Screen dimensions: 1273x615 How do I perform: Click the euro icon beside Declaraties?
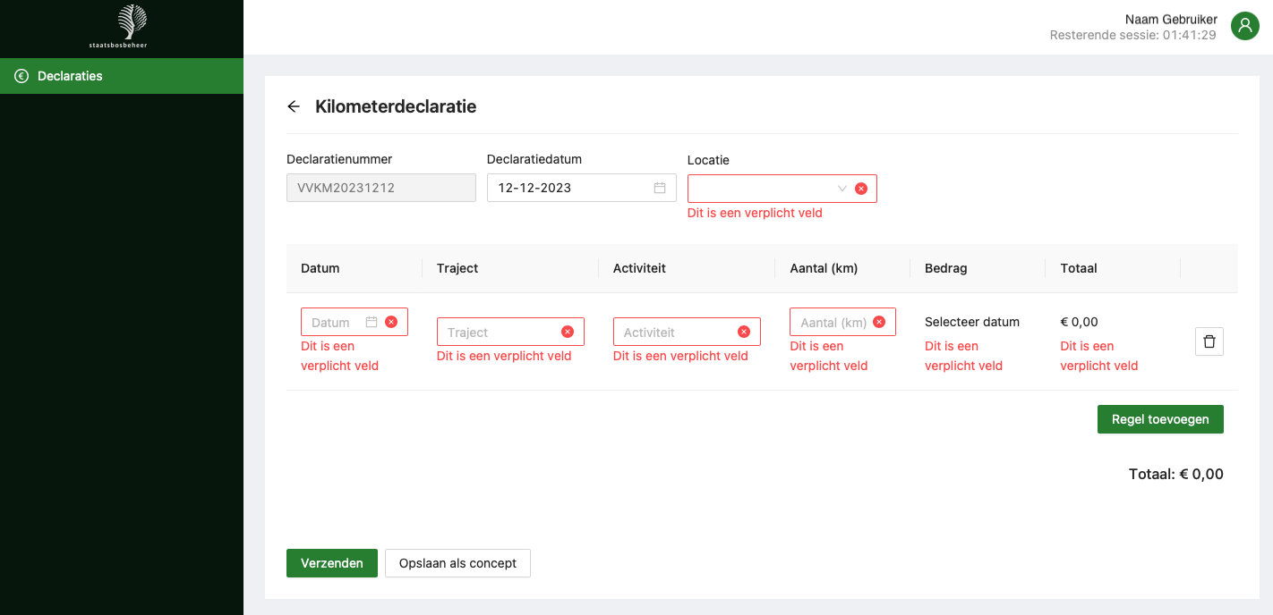tap(21, 76)
